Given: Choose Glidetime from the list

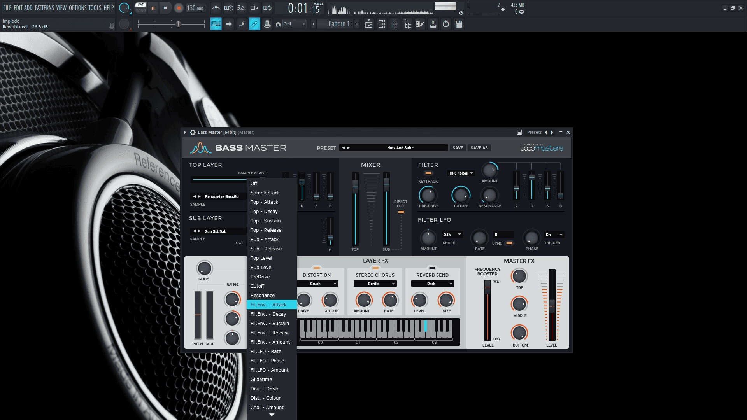Looking at the screenshot, I should (272, 380).
